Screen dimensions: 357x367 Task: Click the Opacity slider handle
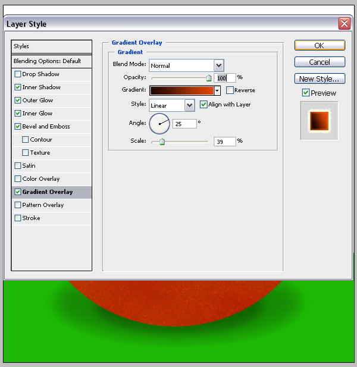pyautogui.click(x=209, y=78)
